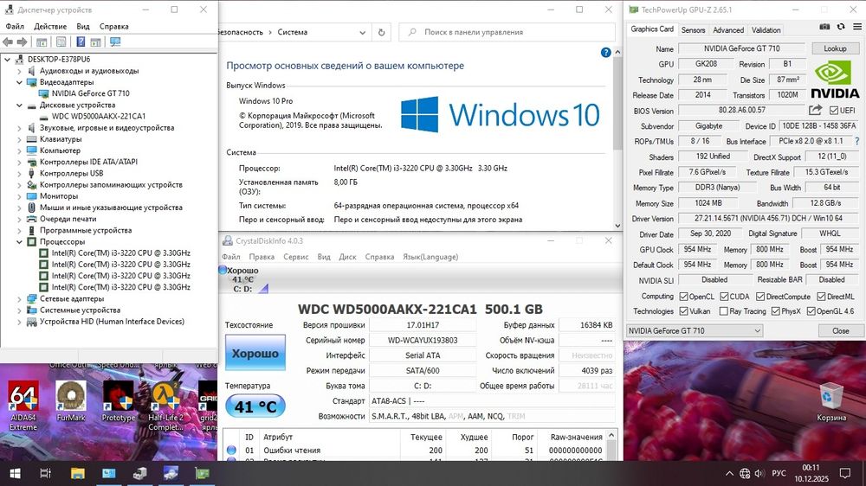Viewport: 866px width, 486px height.
Task: Toggle the DirectCompute checkbox in GPU-Z
Action: click(760, 297)
